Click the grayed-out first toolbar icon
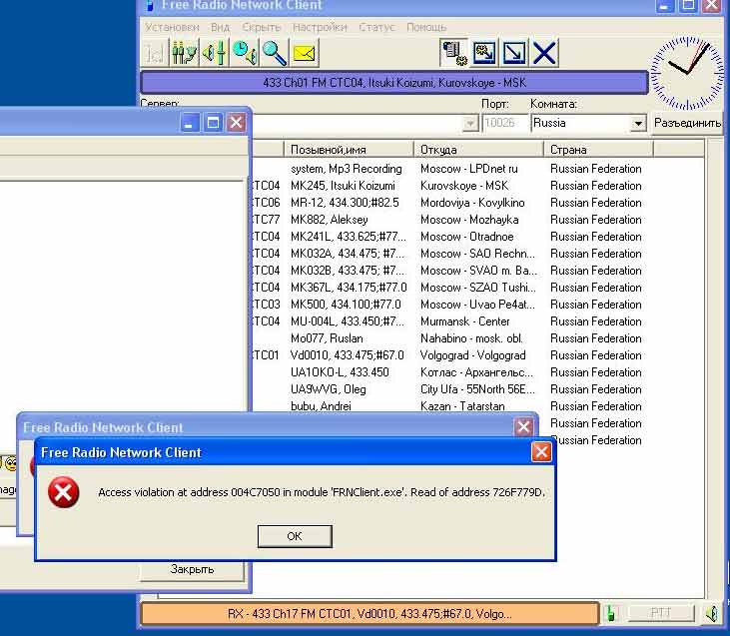 155,53
